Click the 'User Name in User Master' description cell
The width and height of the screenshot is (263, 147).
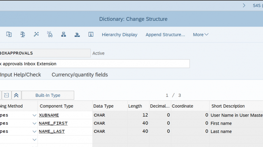pyautogui.click(x=236, y=115)
